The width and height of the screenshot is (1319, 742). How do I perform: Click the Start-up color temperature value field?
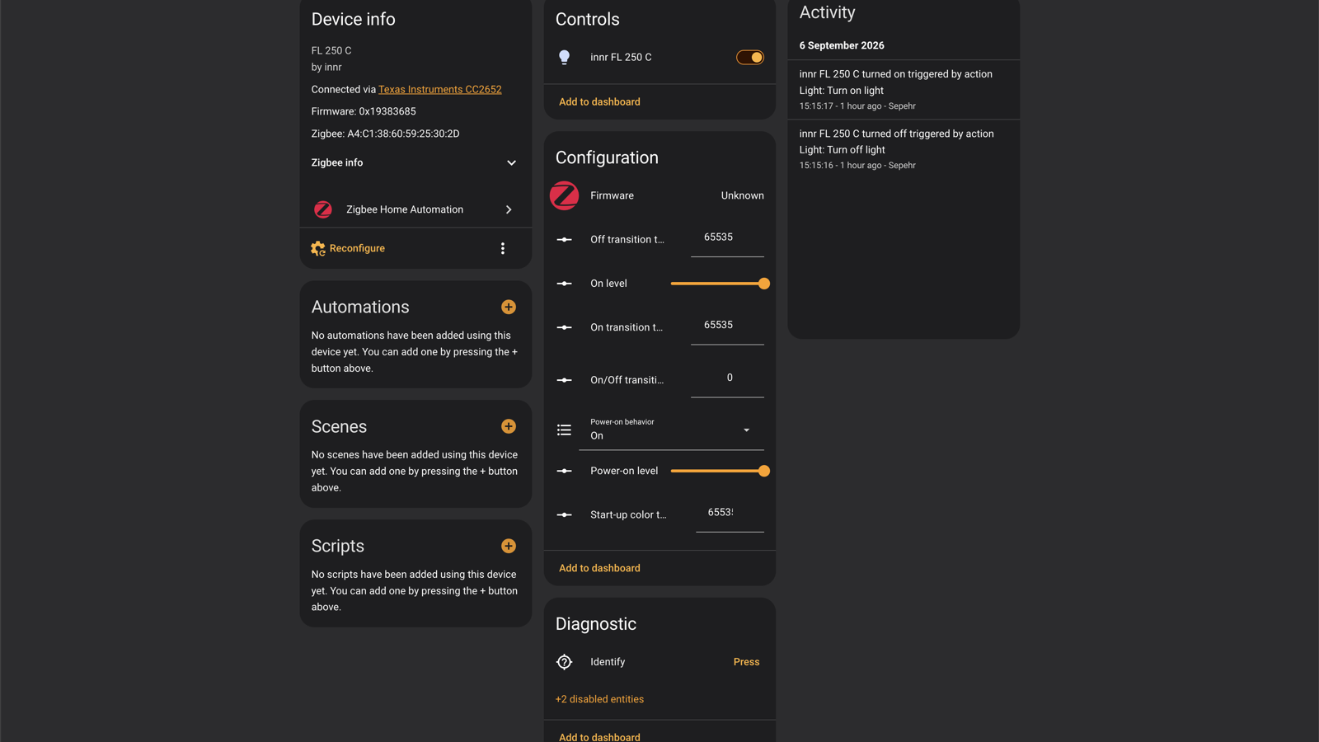point(730,514)
